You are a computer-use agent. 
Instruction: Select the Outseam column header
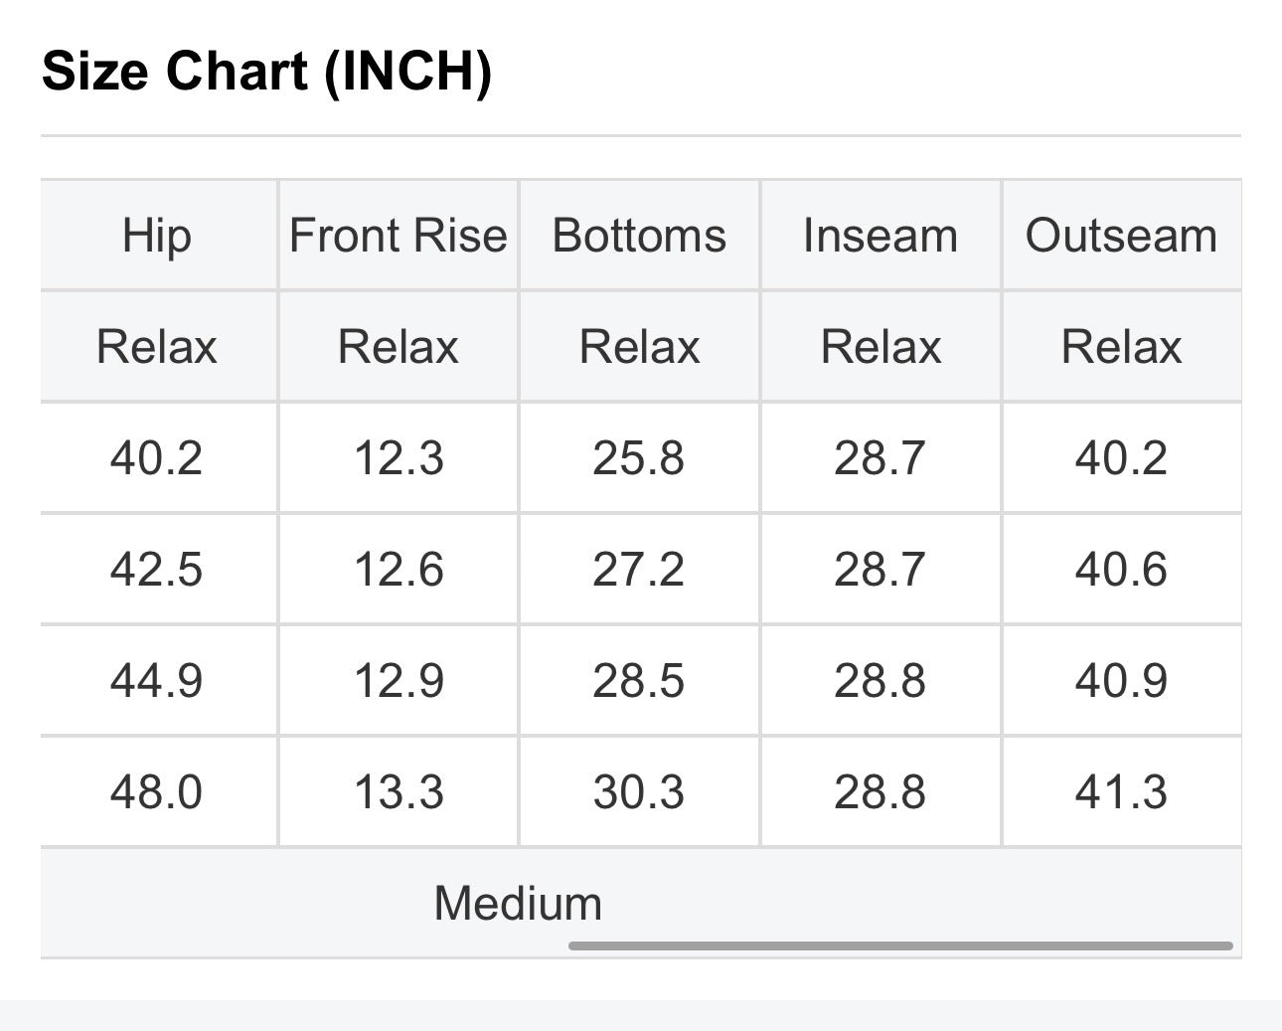tap(1122, 236)
